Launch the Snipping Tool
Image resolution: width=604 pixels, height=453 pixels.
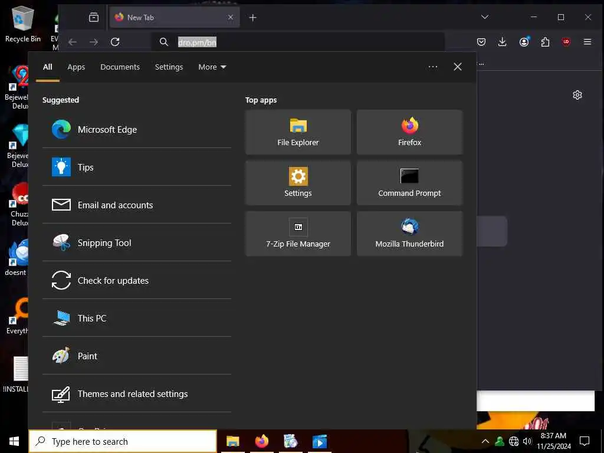[136, 242]
